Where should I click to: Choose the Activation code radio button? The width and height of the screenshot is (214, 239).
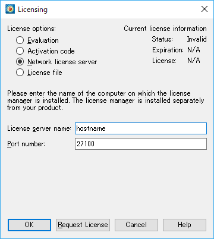tap(45, 51)
